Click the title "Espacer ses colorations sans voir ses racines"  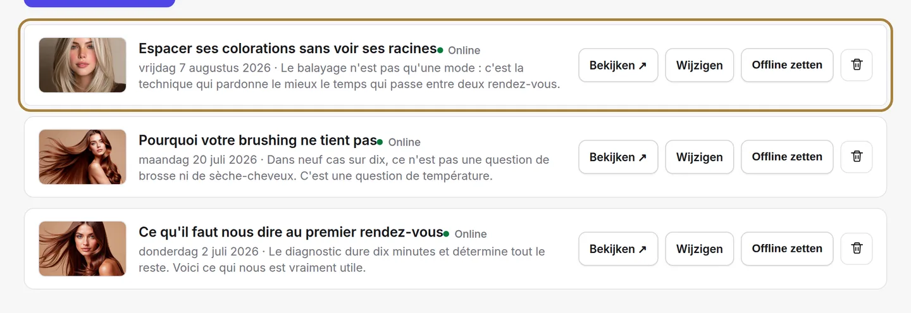pyautogui.click(x=288, y=49)
